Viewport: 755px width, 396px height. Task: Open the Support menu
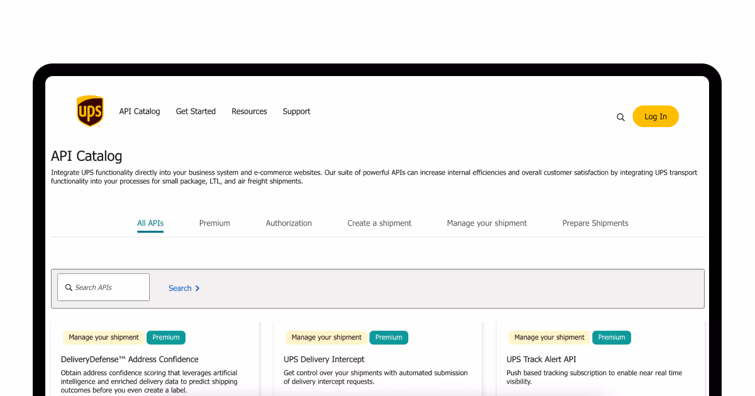click(x=296, y=111)
